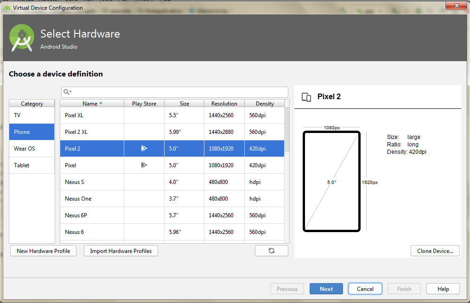Select the Wear OS category

click(32, 149)
